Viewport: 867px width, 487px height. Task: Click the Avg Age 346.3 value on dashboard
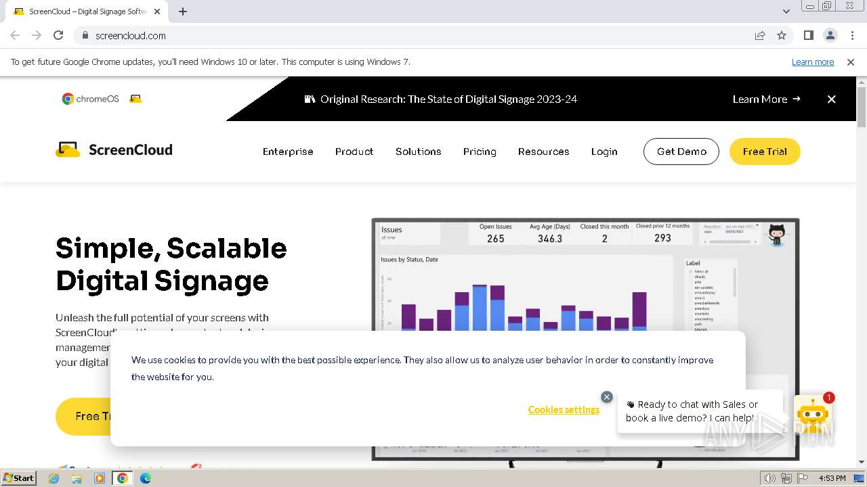pyautogui.click(x=550, y=239)
